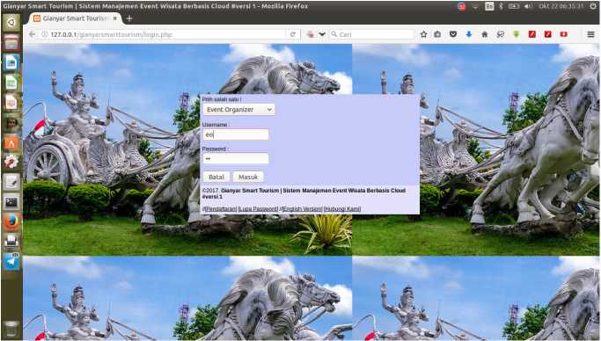Image resolution: width=601 pixels, height=341 pixels.
Task: Go to Firefox Home icon
Action: [x=485, y=34]
